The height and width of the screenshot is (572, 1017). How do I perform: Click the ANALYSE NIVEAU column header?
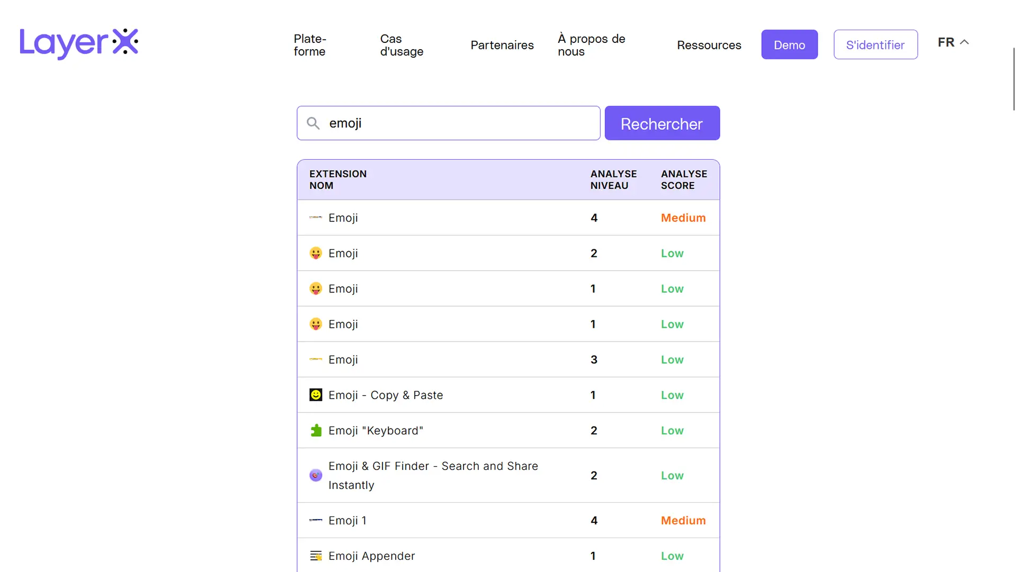[x=613, y=180]
